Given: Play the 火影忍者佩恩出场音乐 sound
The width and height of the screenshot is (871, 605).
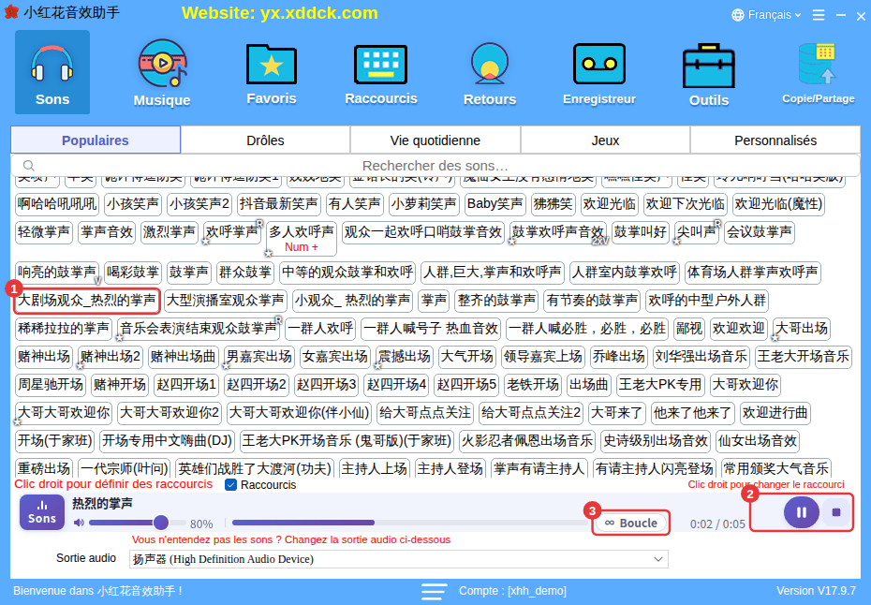Looking at the screenshot, I should (x=527, y=440).
